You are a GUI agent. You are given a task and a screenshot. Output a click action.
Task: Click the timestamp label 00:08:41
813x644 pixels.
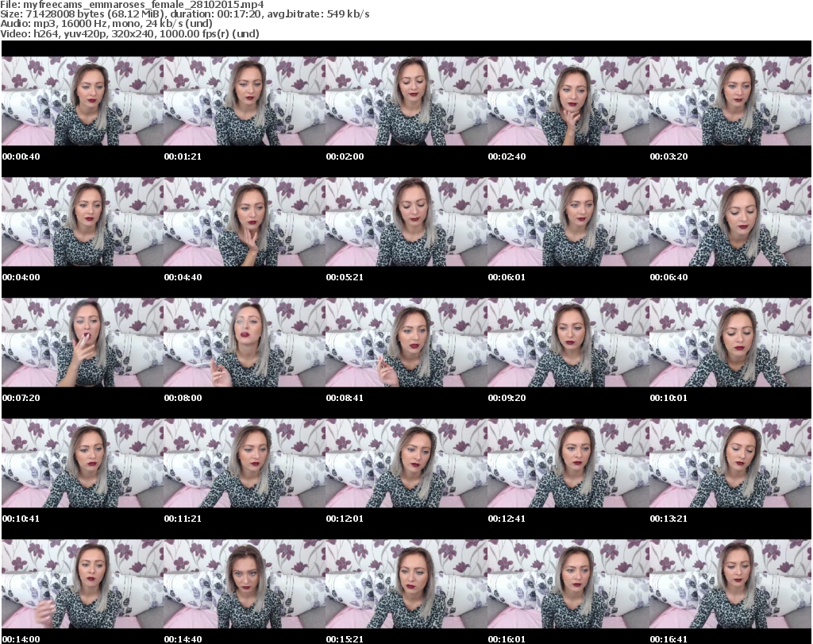click(345, 398)
